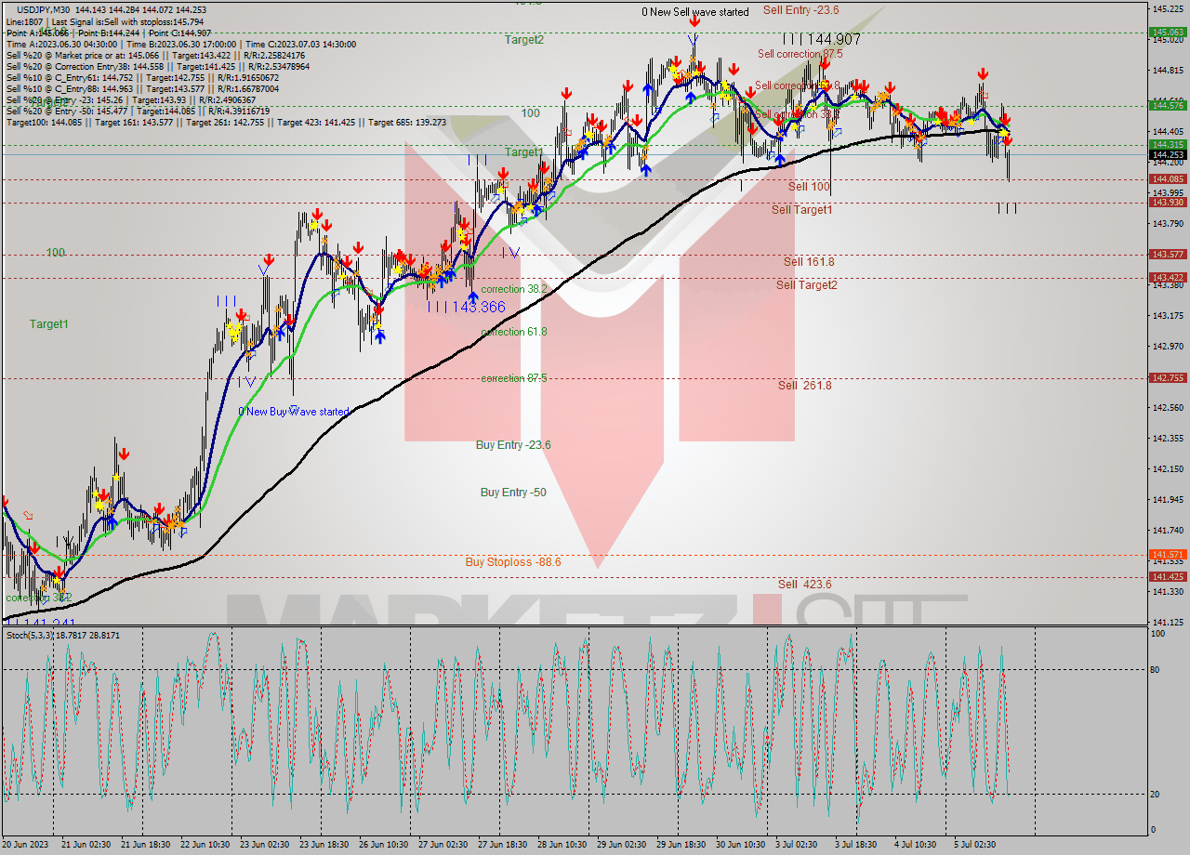1190x855 pixels.
Task: Click the 'Sell Target1' label
Action: (x=801, y=210)
